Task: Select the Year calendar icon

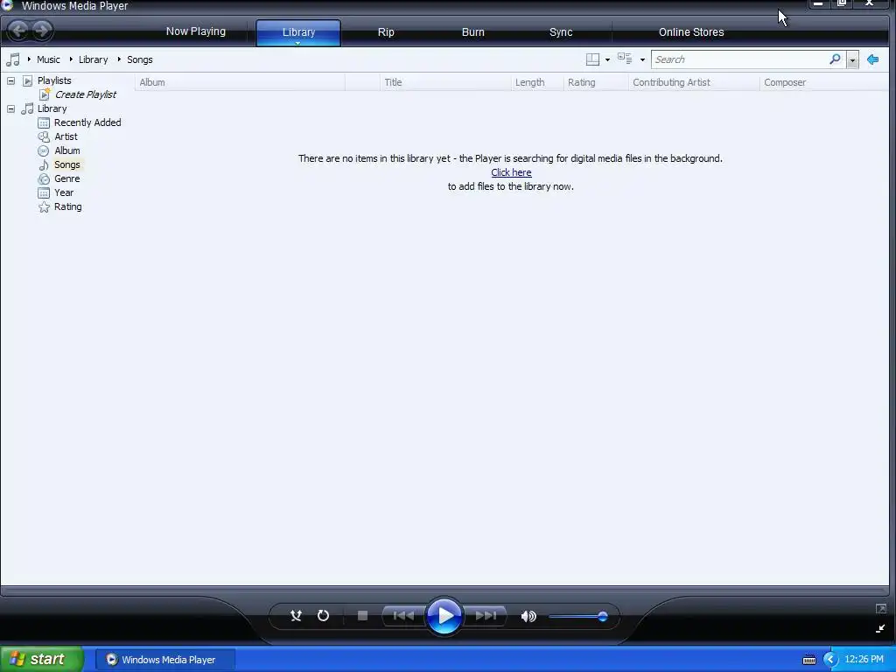Action: [x=44, y=193]
